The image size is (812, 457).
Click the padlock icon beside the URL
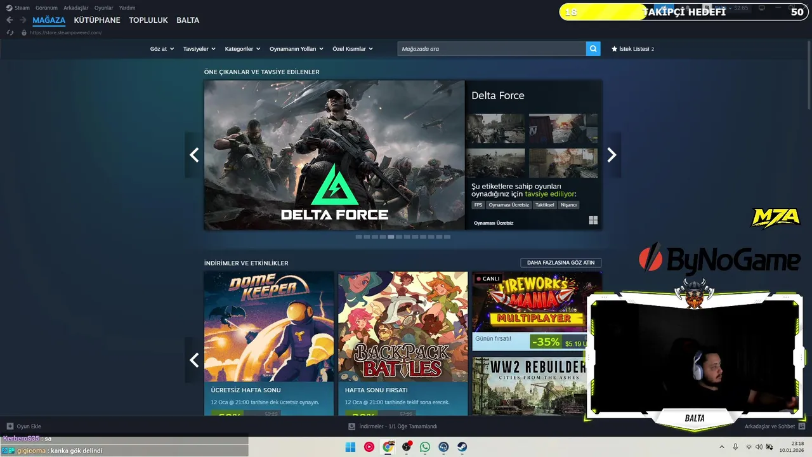[x=23, y=32]
